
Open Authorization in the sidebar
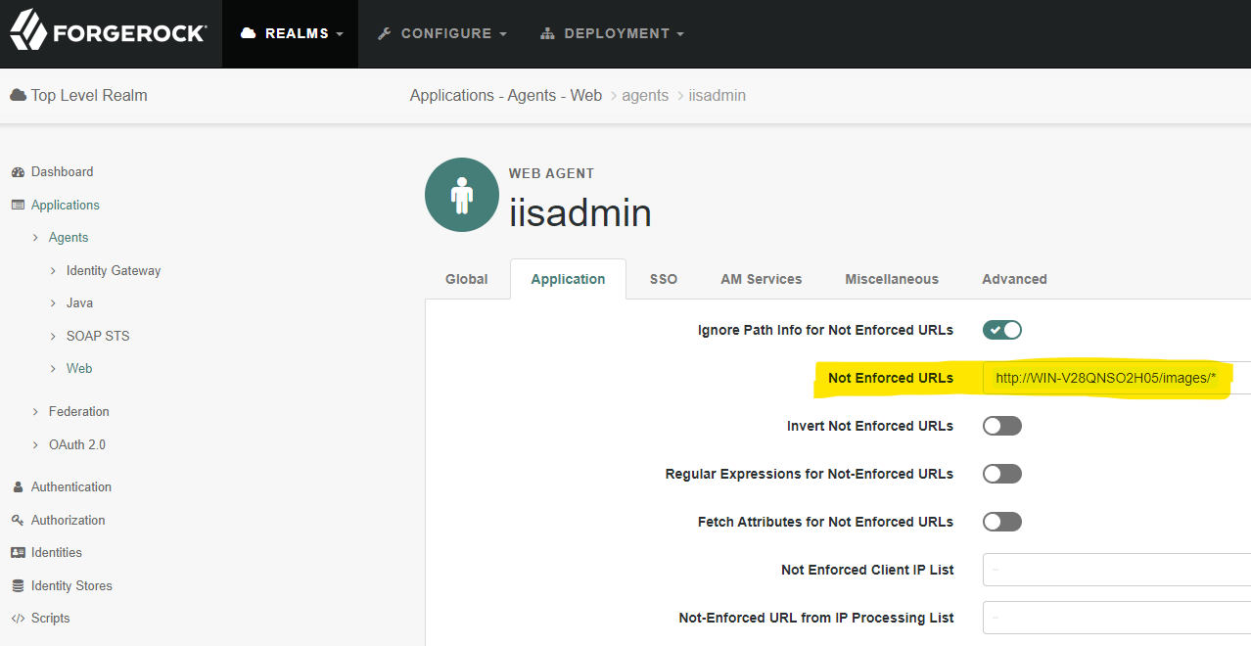tap(68, 521)
